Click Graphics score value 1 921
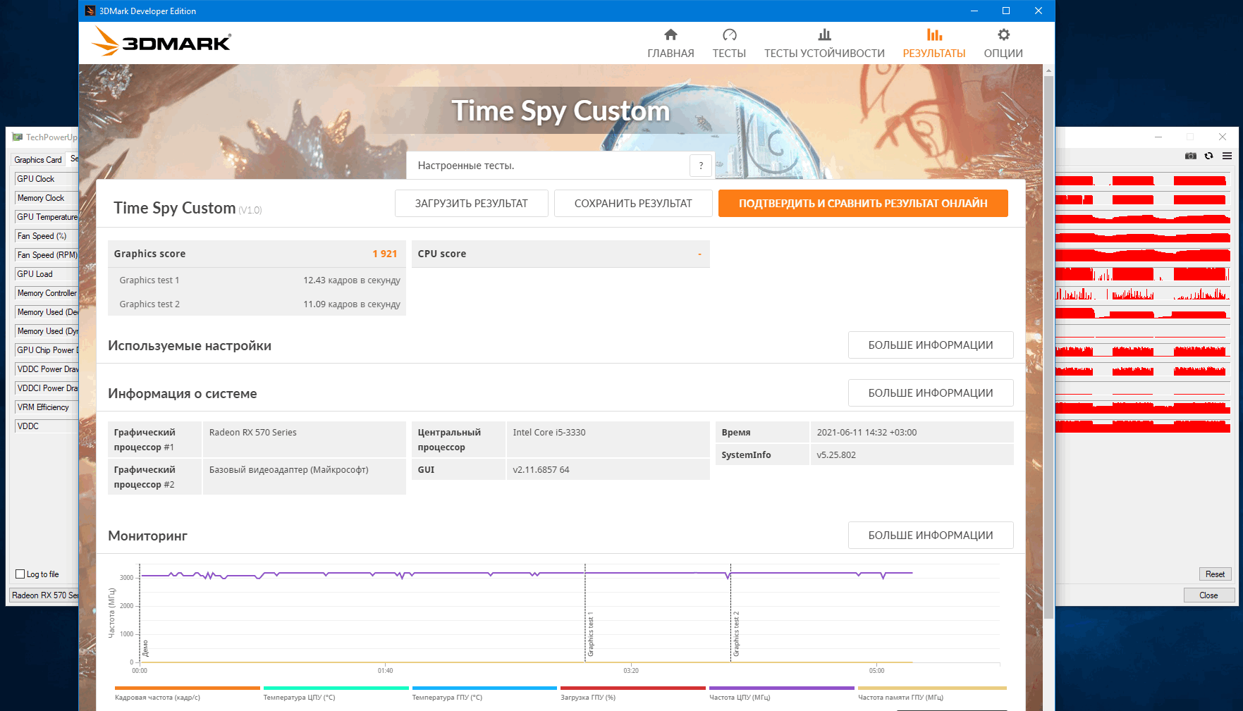 385,254
